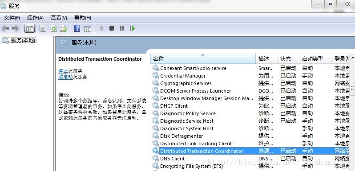Click the Forward arrow toolbar icon
This screenshot has width=355, height=171.
point(16,28)
